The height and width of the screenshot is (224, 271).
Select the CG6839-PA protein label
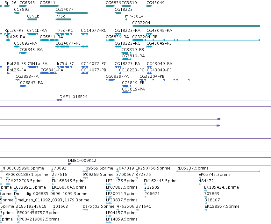pos(117,76)
